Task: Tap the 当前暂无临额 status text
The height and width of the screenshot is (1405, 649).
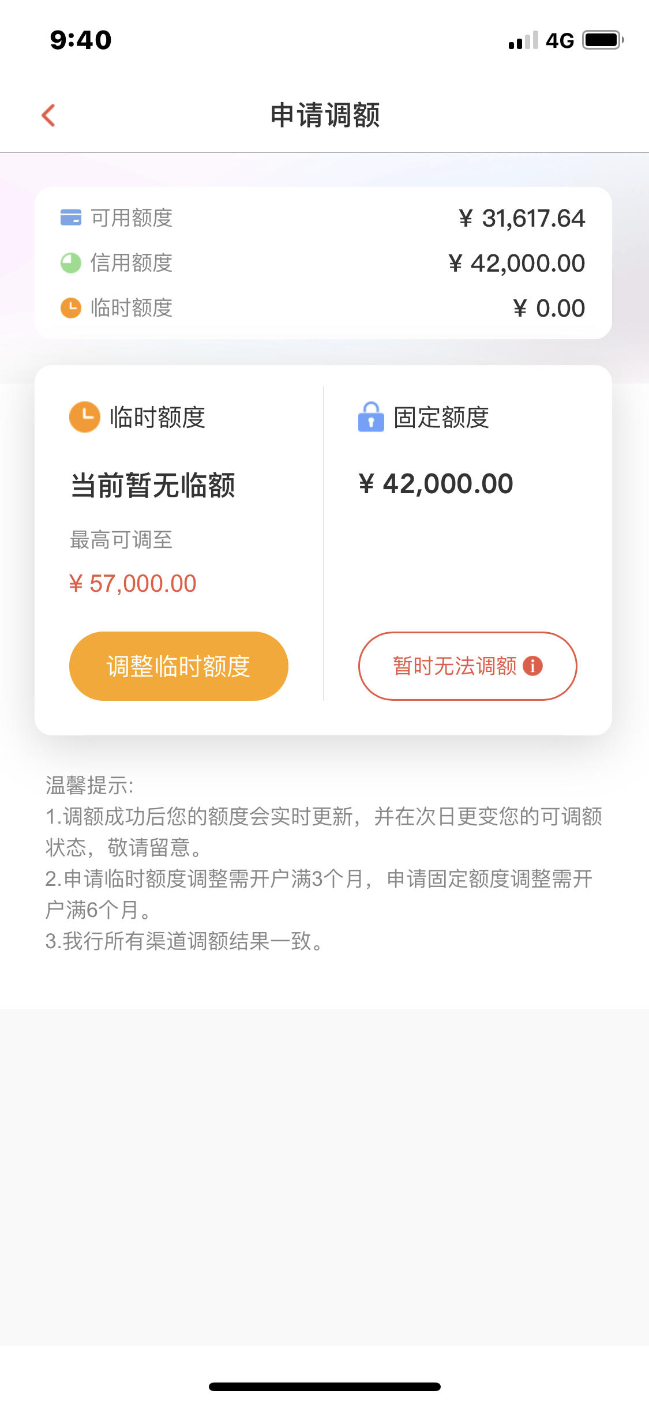Action: (x=153, y=485)
